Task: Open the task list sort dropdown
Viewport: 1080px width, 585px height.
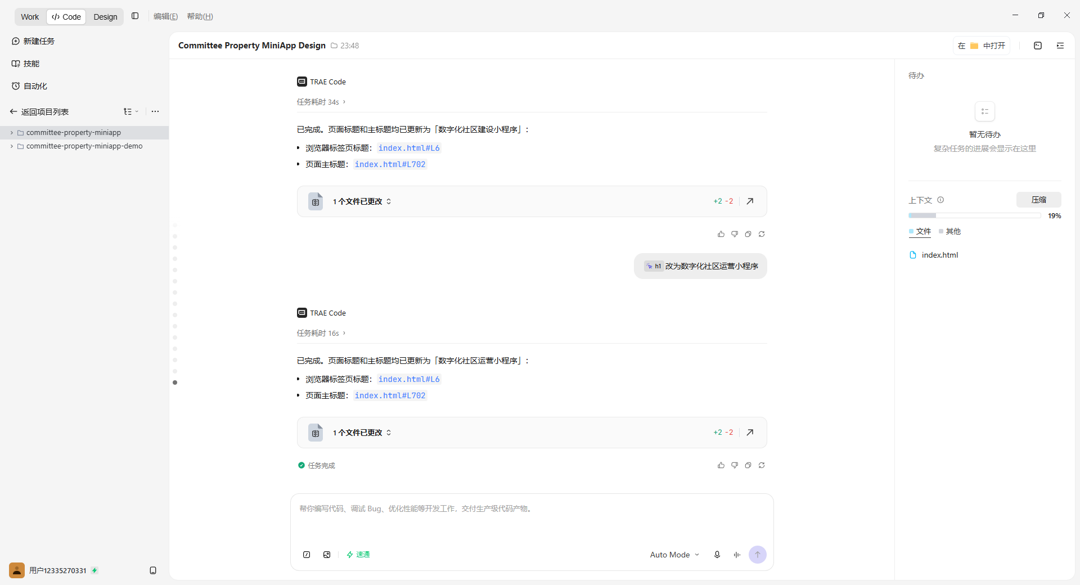Action: tap(131, 111)
